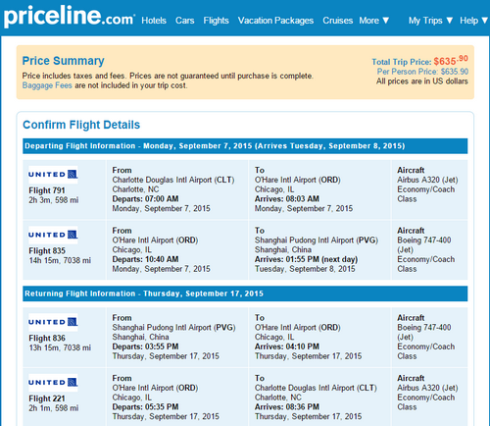Click the Per Person Price text
This screenshot has width=490, height=426.
[x=422, y=72]
